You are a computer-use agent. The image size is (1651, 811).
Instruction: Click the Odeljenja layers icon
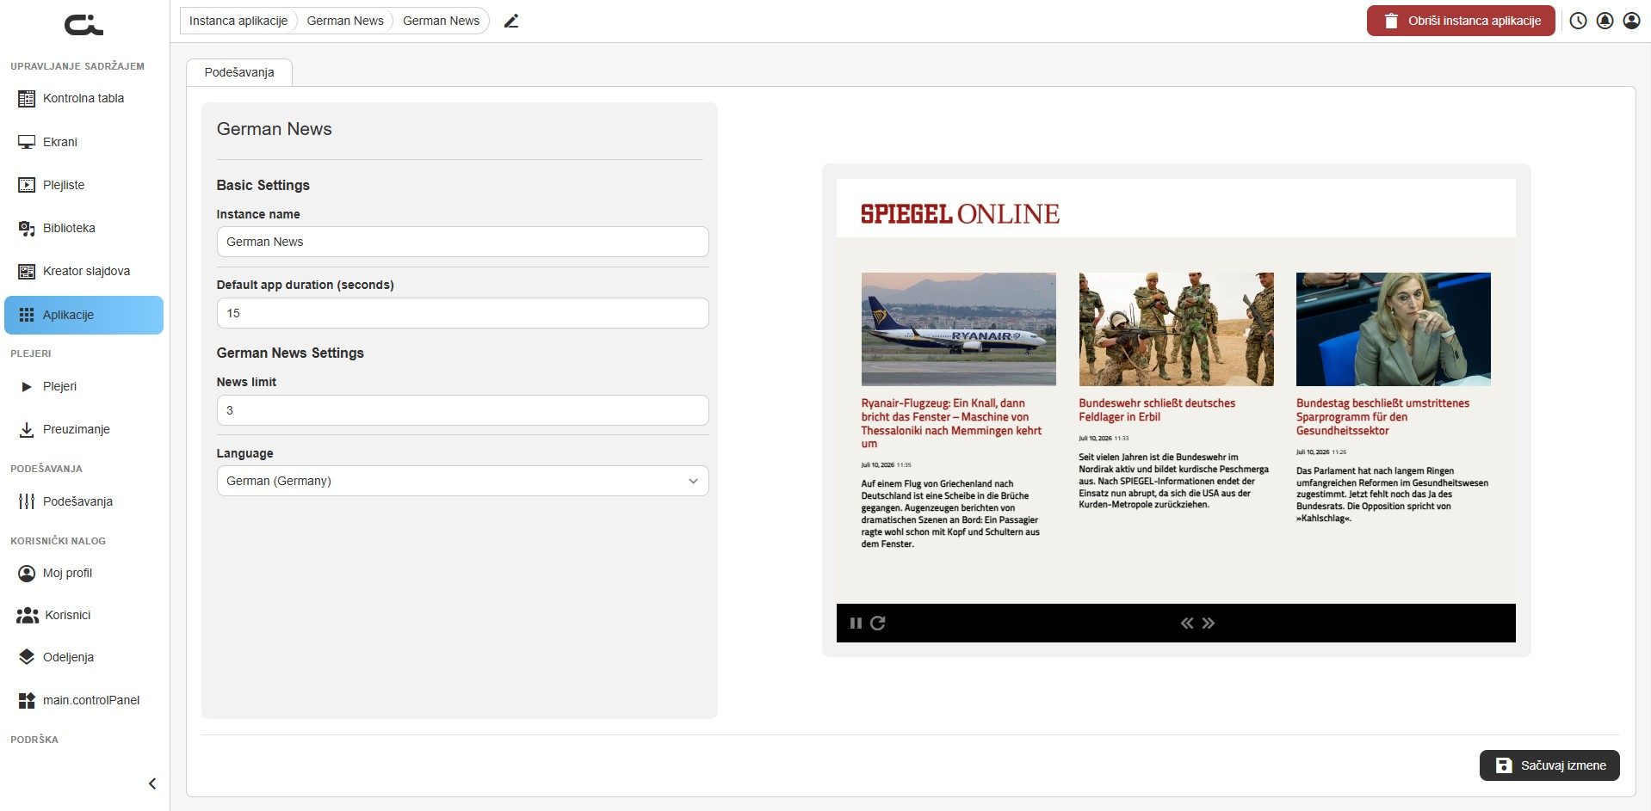coord(27,657)
